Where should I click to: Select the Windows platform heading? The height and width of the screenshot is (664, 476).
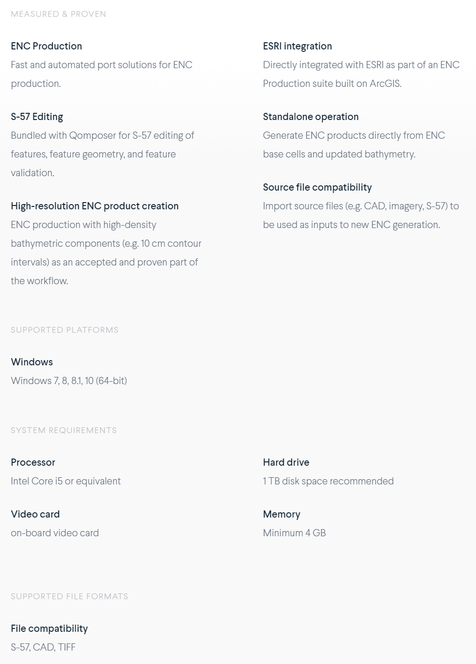32,362
